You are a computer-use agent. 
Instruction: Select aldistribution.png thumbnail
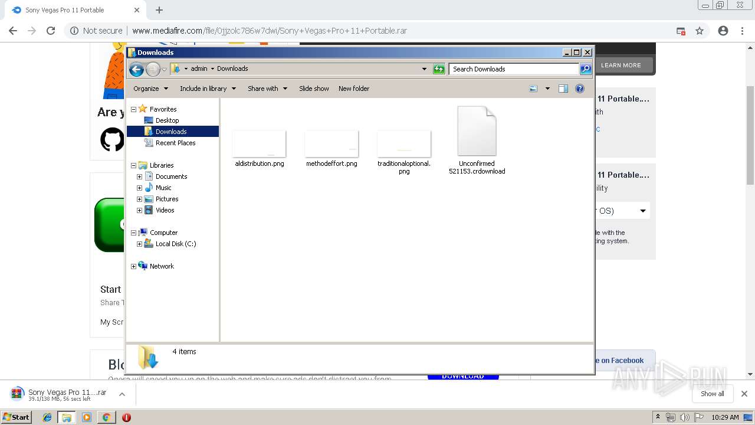tap(260, 144)
